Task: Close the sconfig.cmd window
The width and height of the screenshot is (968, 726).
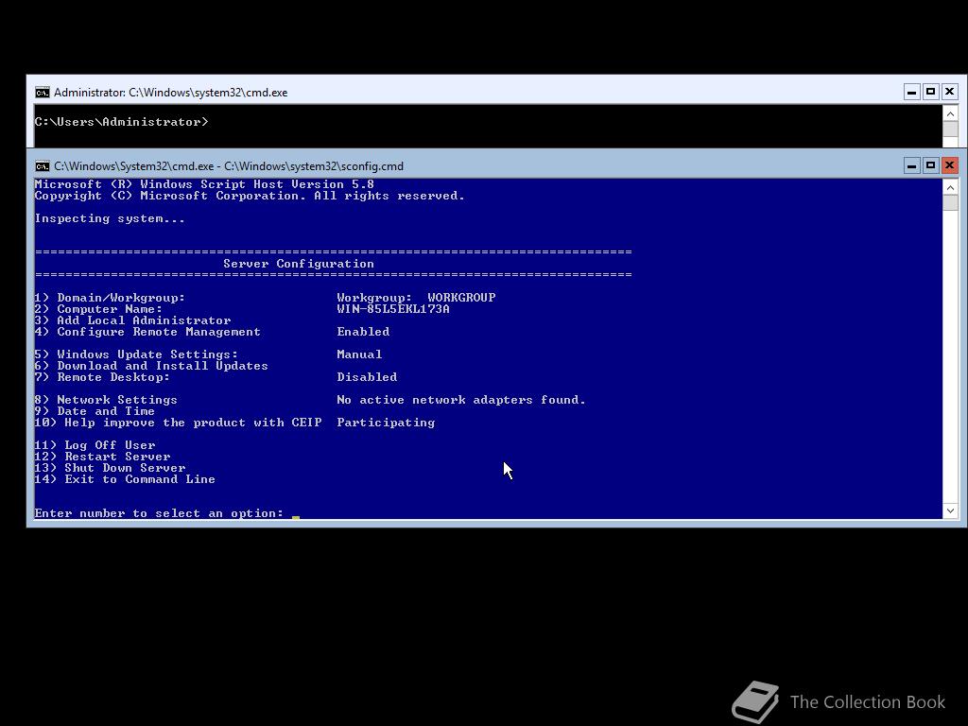Action: pos(949,165)
